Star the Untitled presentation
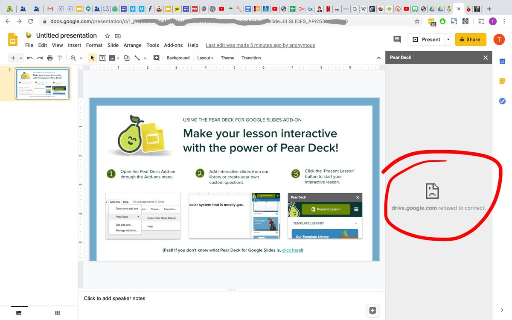This screenshot has width=512, height=320. [108, 36]
